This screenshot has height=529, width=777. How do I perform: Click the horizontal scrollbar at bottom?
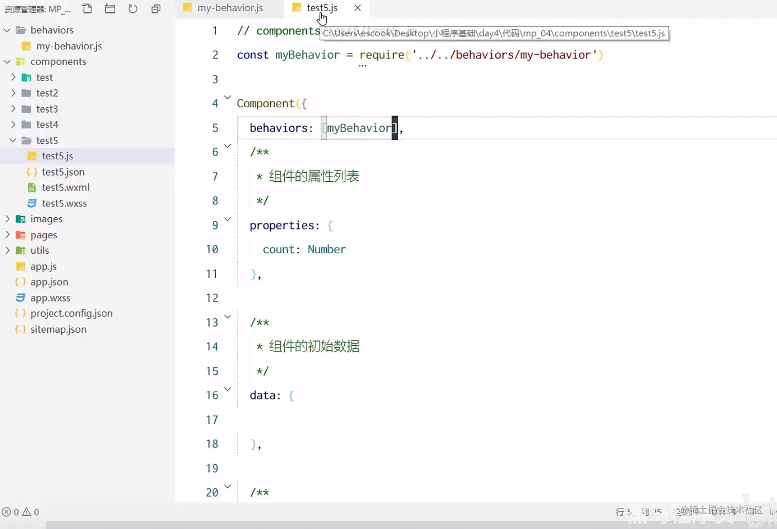[411, 525]
